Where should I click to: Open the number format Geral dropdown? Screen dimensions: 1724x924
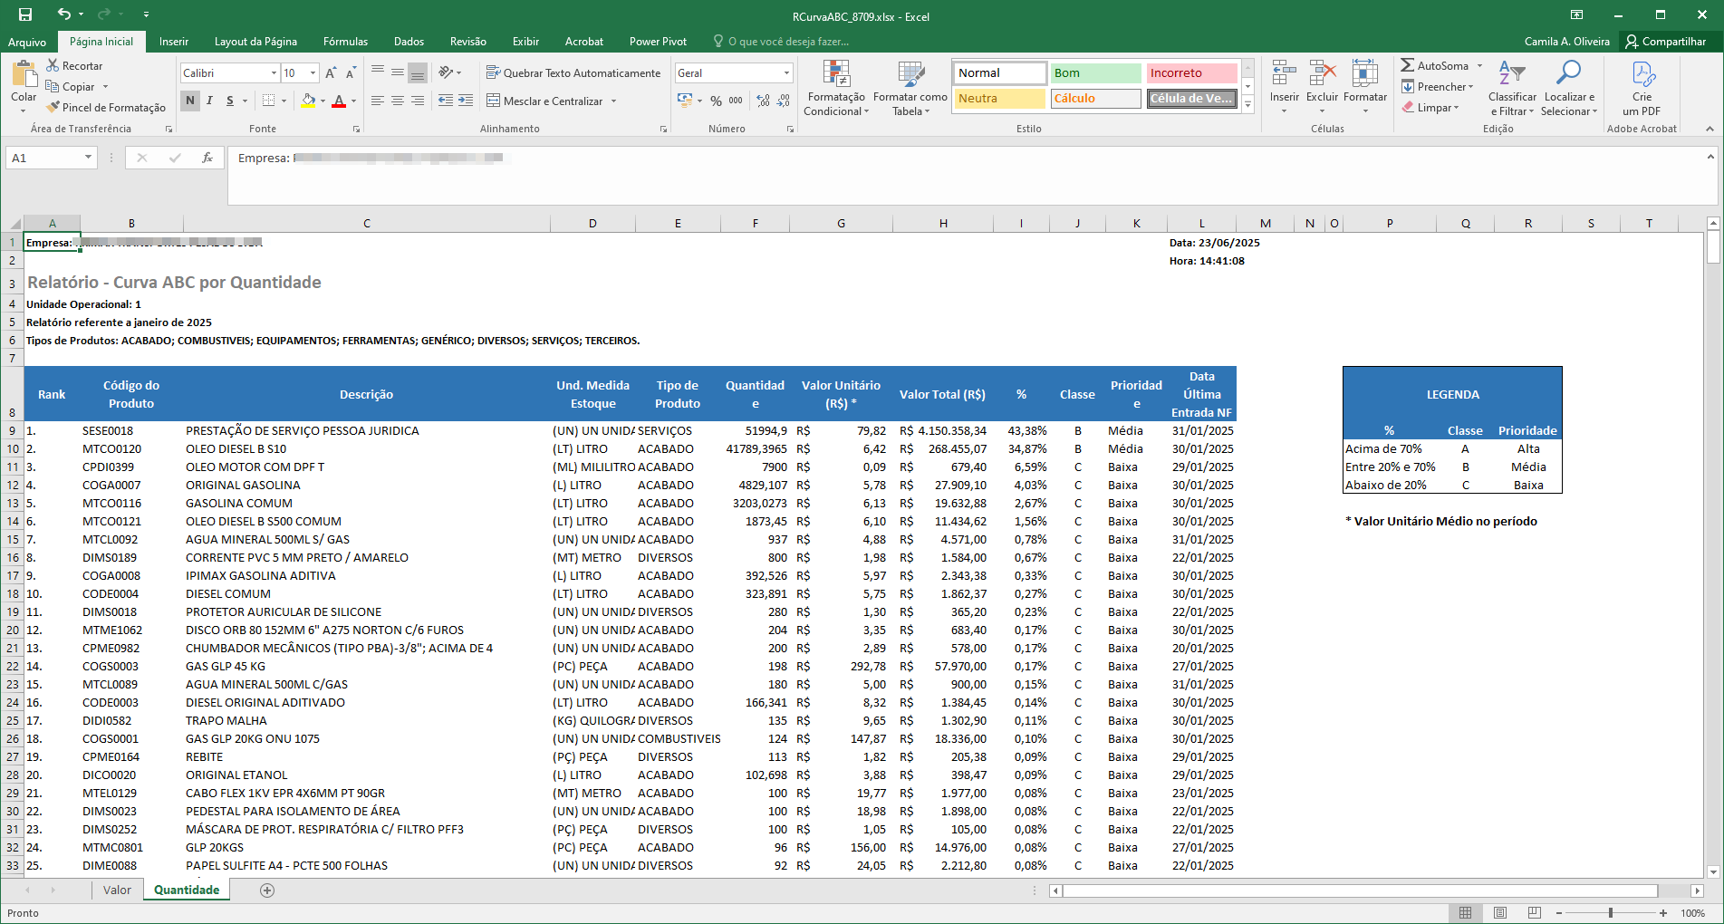pyautogui.click(x=786, y=72)
